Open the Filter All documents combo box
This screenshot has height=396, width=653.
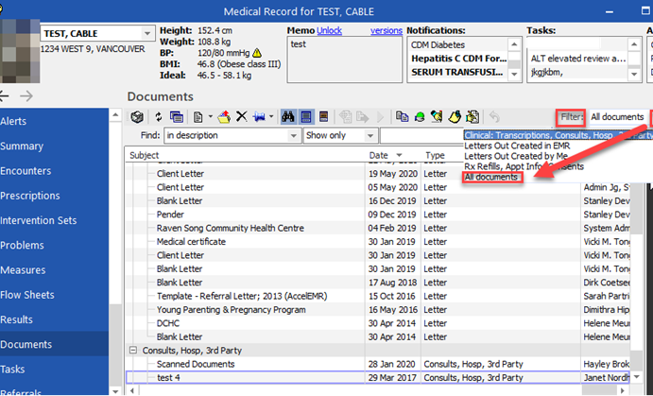pyautogui.click(x=617, y=117)
